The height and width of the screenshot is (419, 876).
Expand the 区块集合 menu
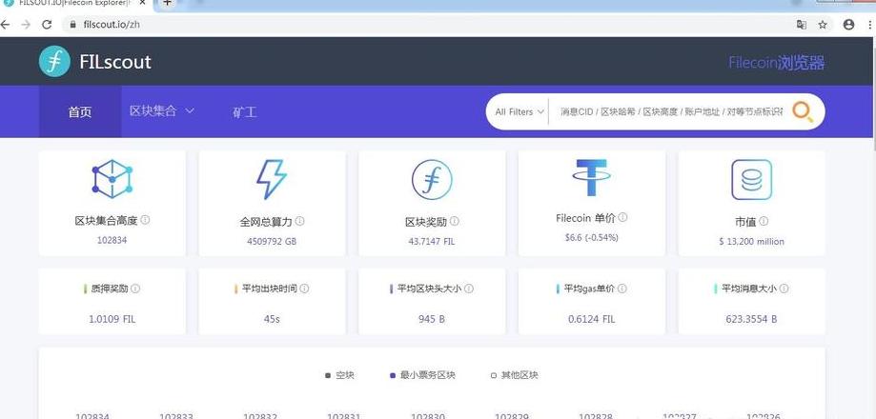pyautogui.click(x=161, y=111)
